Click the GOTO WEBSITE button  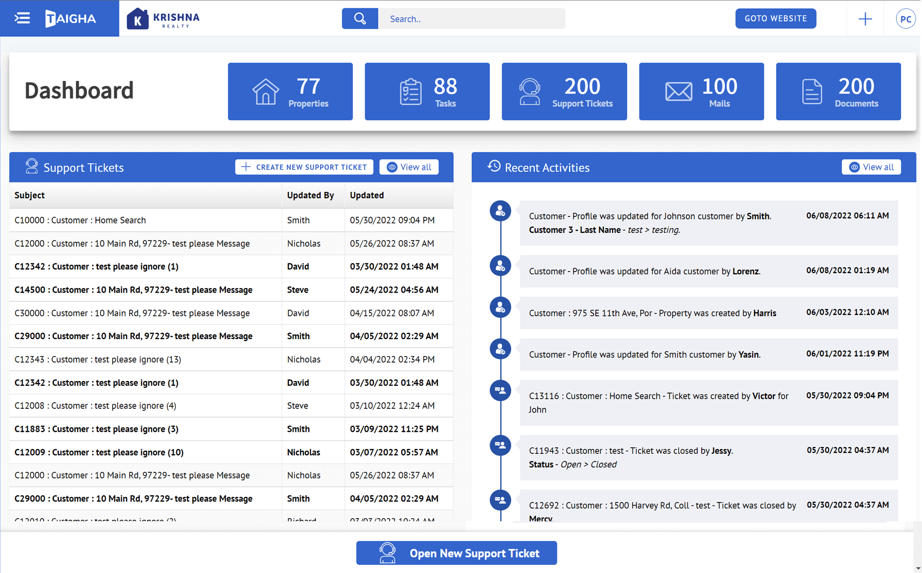click(776, 18)
